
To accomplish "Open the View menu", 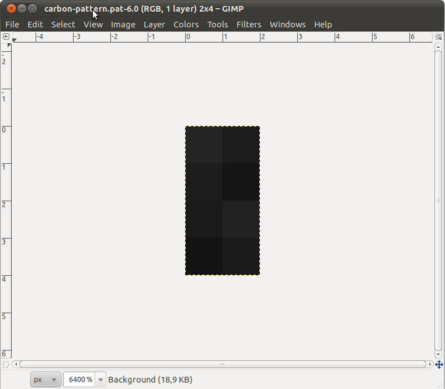I will pos(93,24).
